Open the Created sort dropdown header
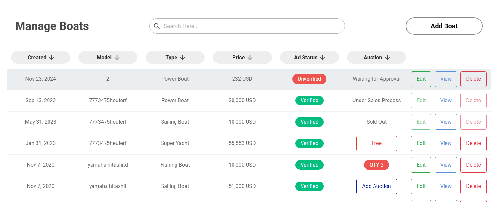Viewport: 494px width, 202px height. [x=40, y=57]
